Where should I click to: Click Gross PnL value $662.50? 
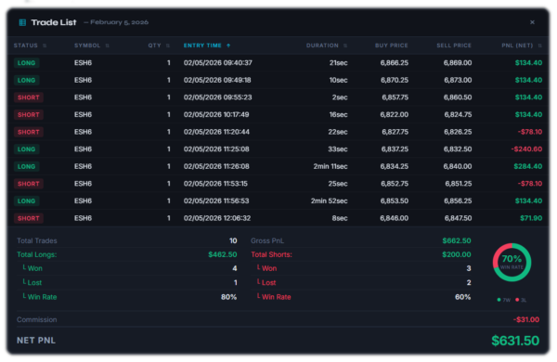(457, 240)
